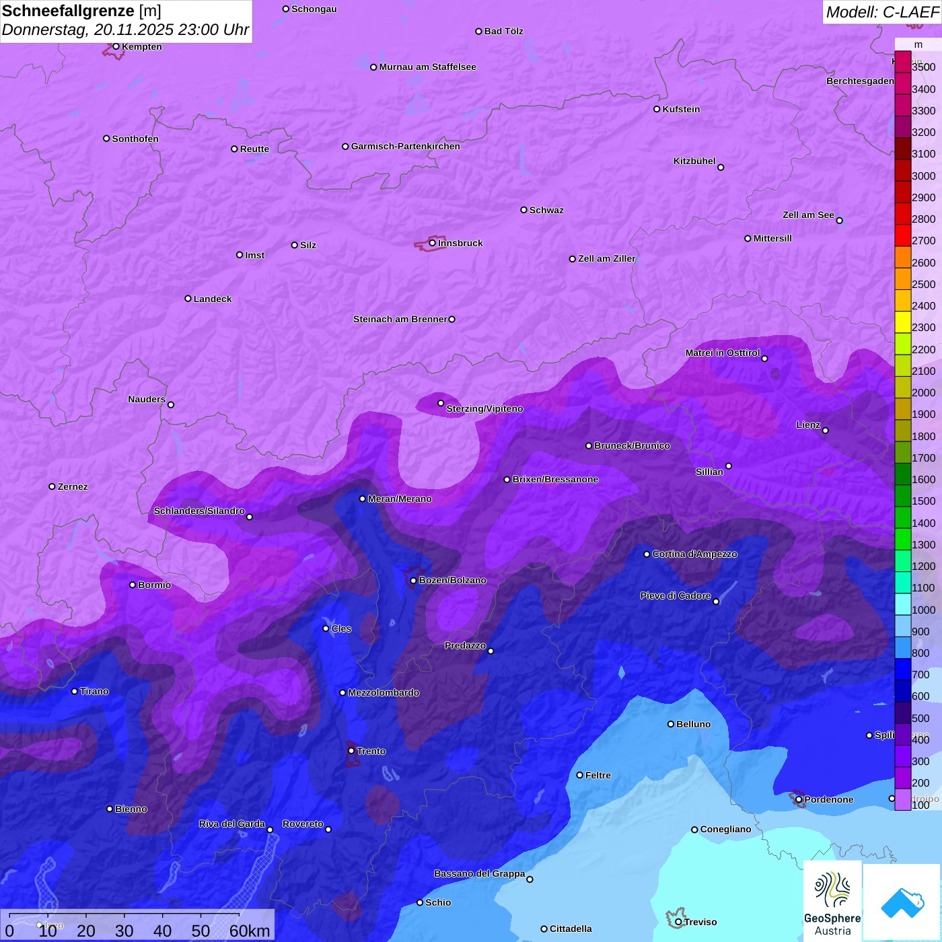The image size is (942, 942).
Task: Click the 'Kufstein' label
Action: coord(681,109)
